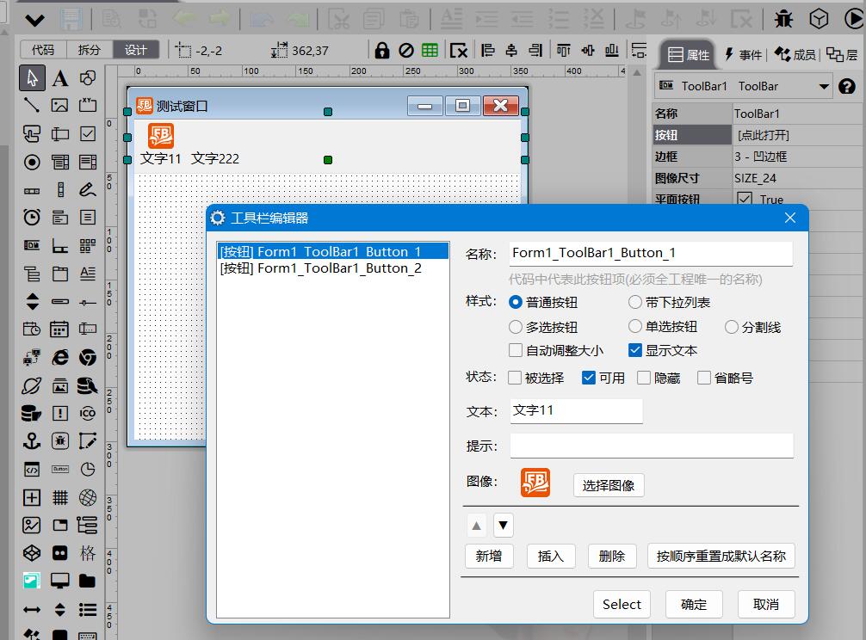Select the pointer selection tool in the toolbox
This screenshot has width=866, height=640.
31,77
